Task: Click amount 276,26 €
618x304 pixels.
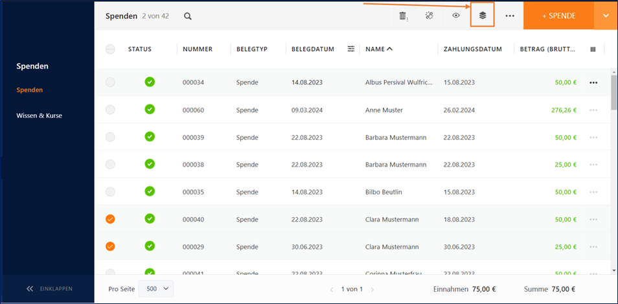Action: (564, 110)
